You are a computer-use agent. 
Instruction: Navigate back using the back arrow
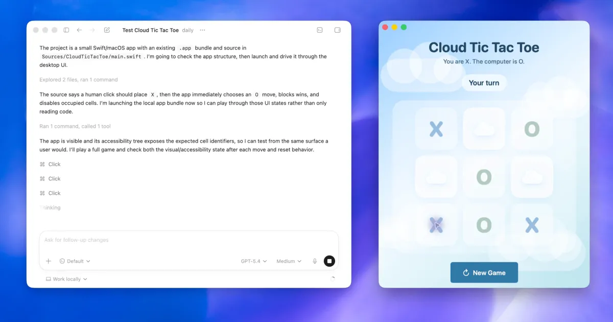79,30
